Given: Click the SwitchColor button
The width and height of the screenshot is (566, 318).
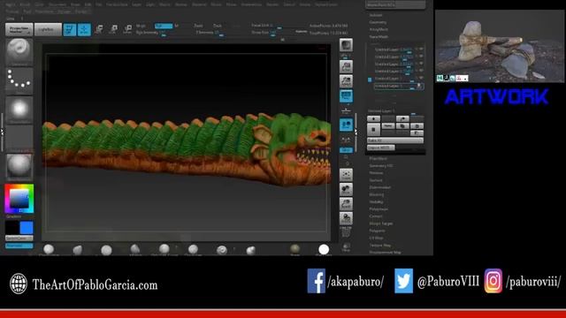Looking at the screenshot, I should coord(19,238).
